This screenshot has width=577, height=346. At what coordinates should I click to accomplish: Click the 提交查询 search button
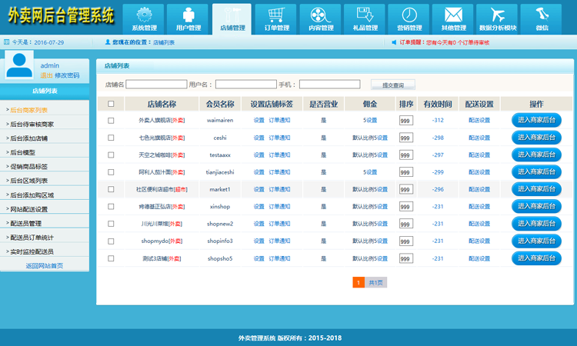pyautogui.click(x=392, y=85)
